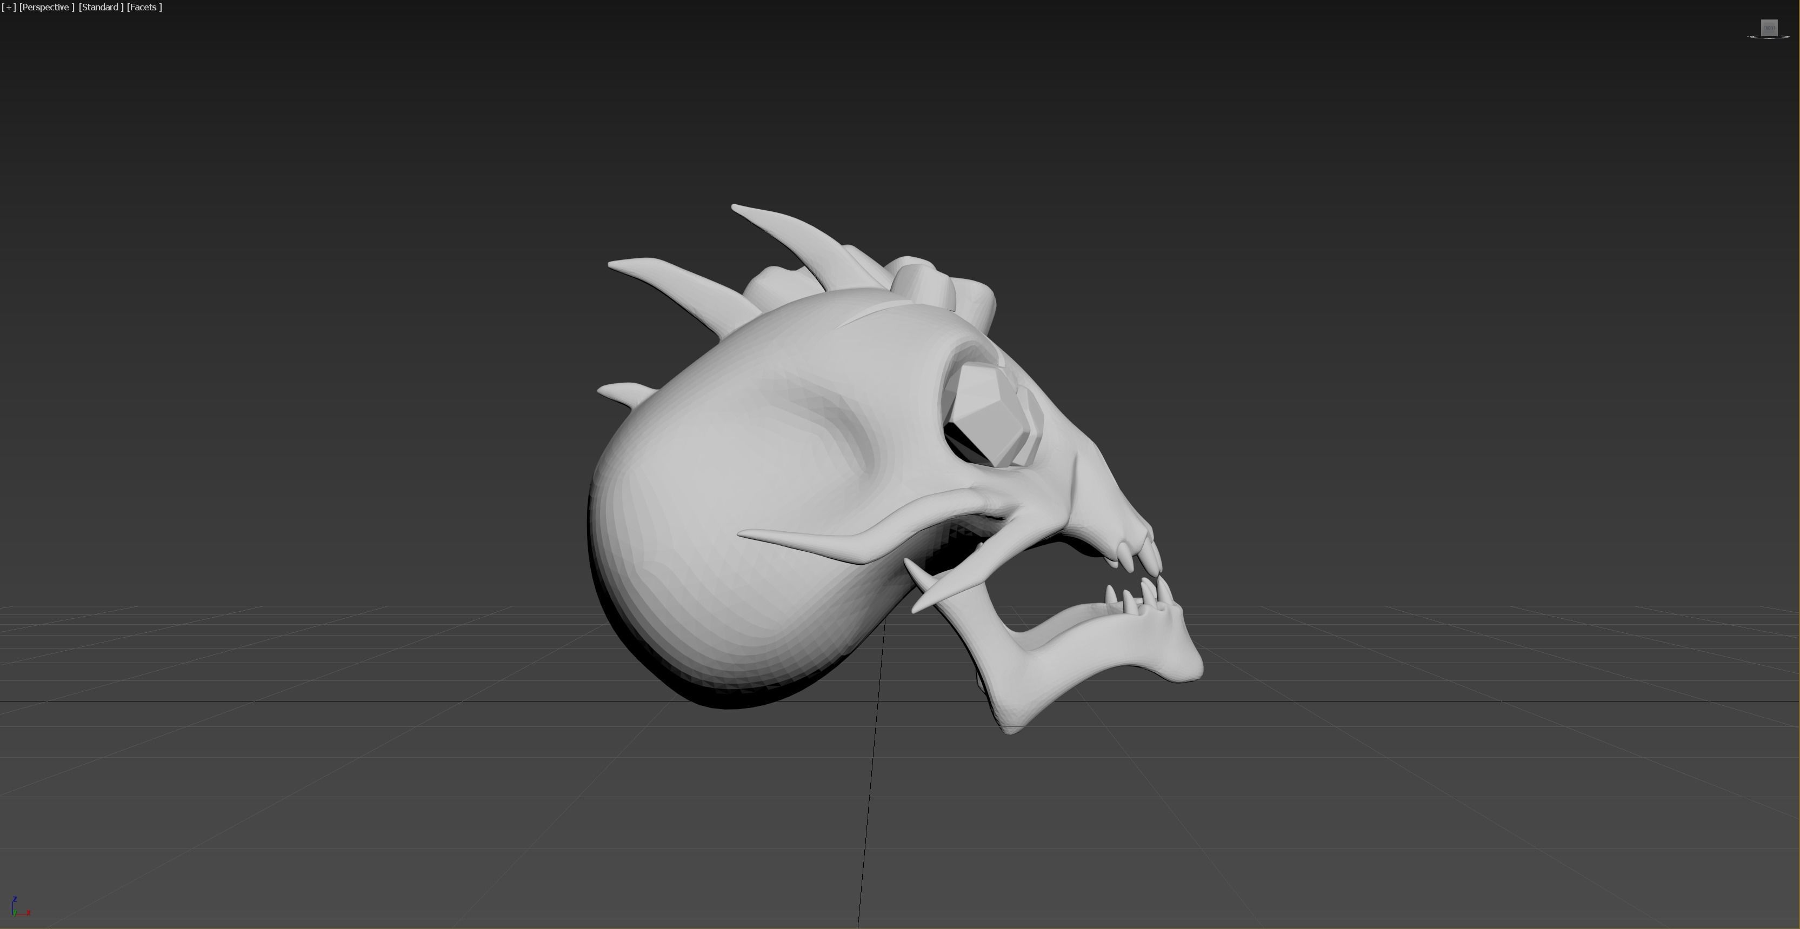Open the Perspective point-of-view menu
The width and height of the screenshot is (1800, 929).
[46, 7]
